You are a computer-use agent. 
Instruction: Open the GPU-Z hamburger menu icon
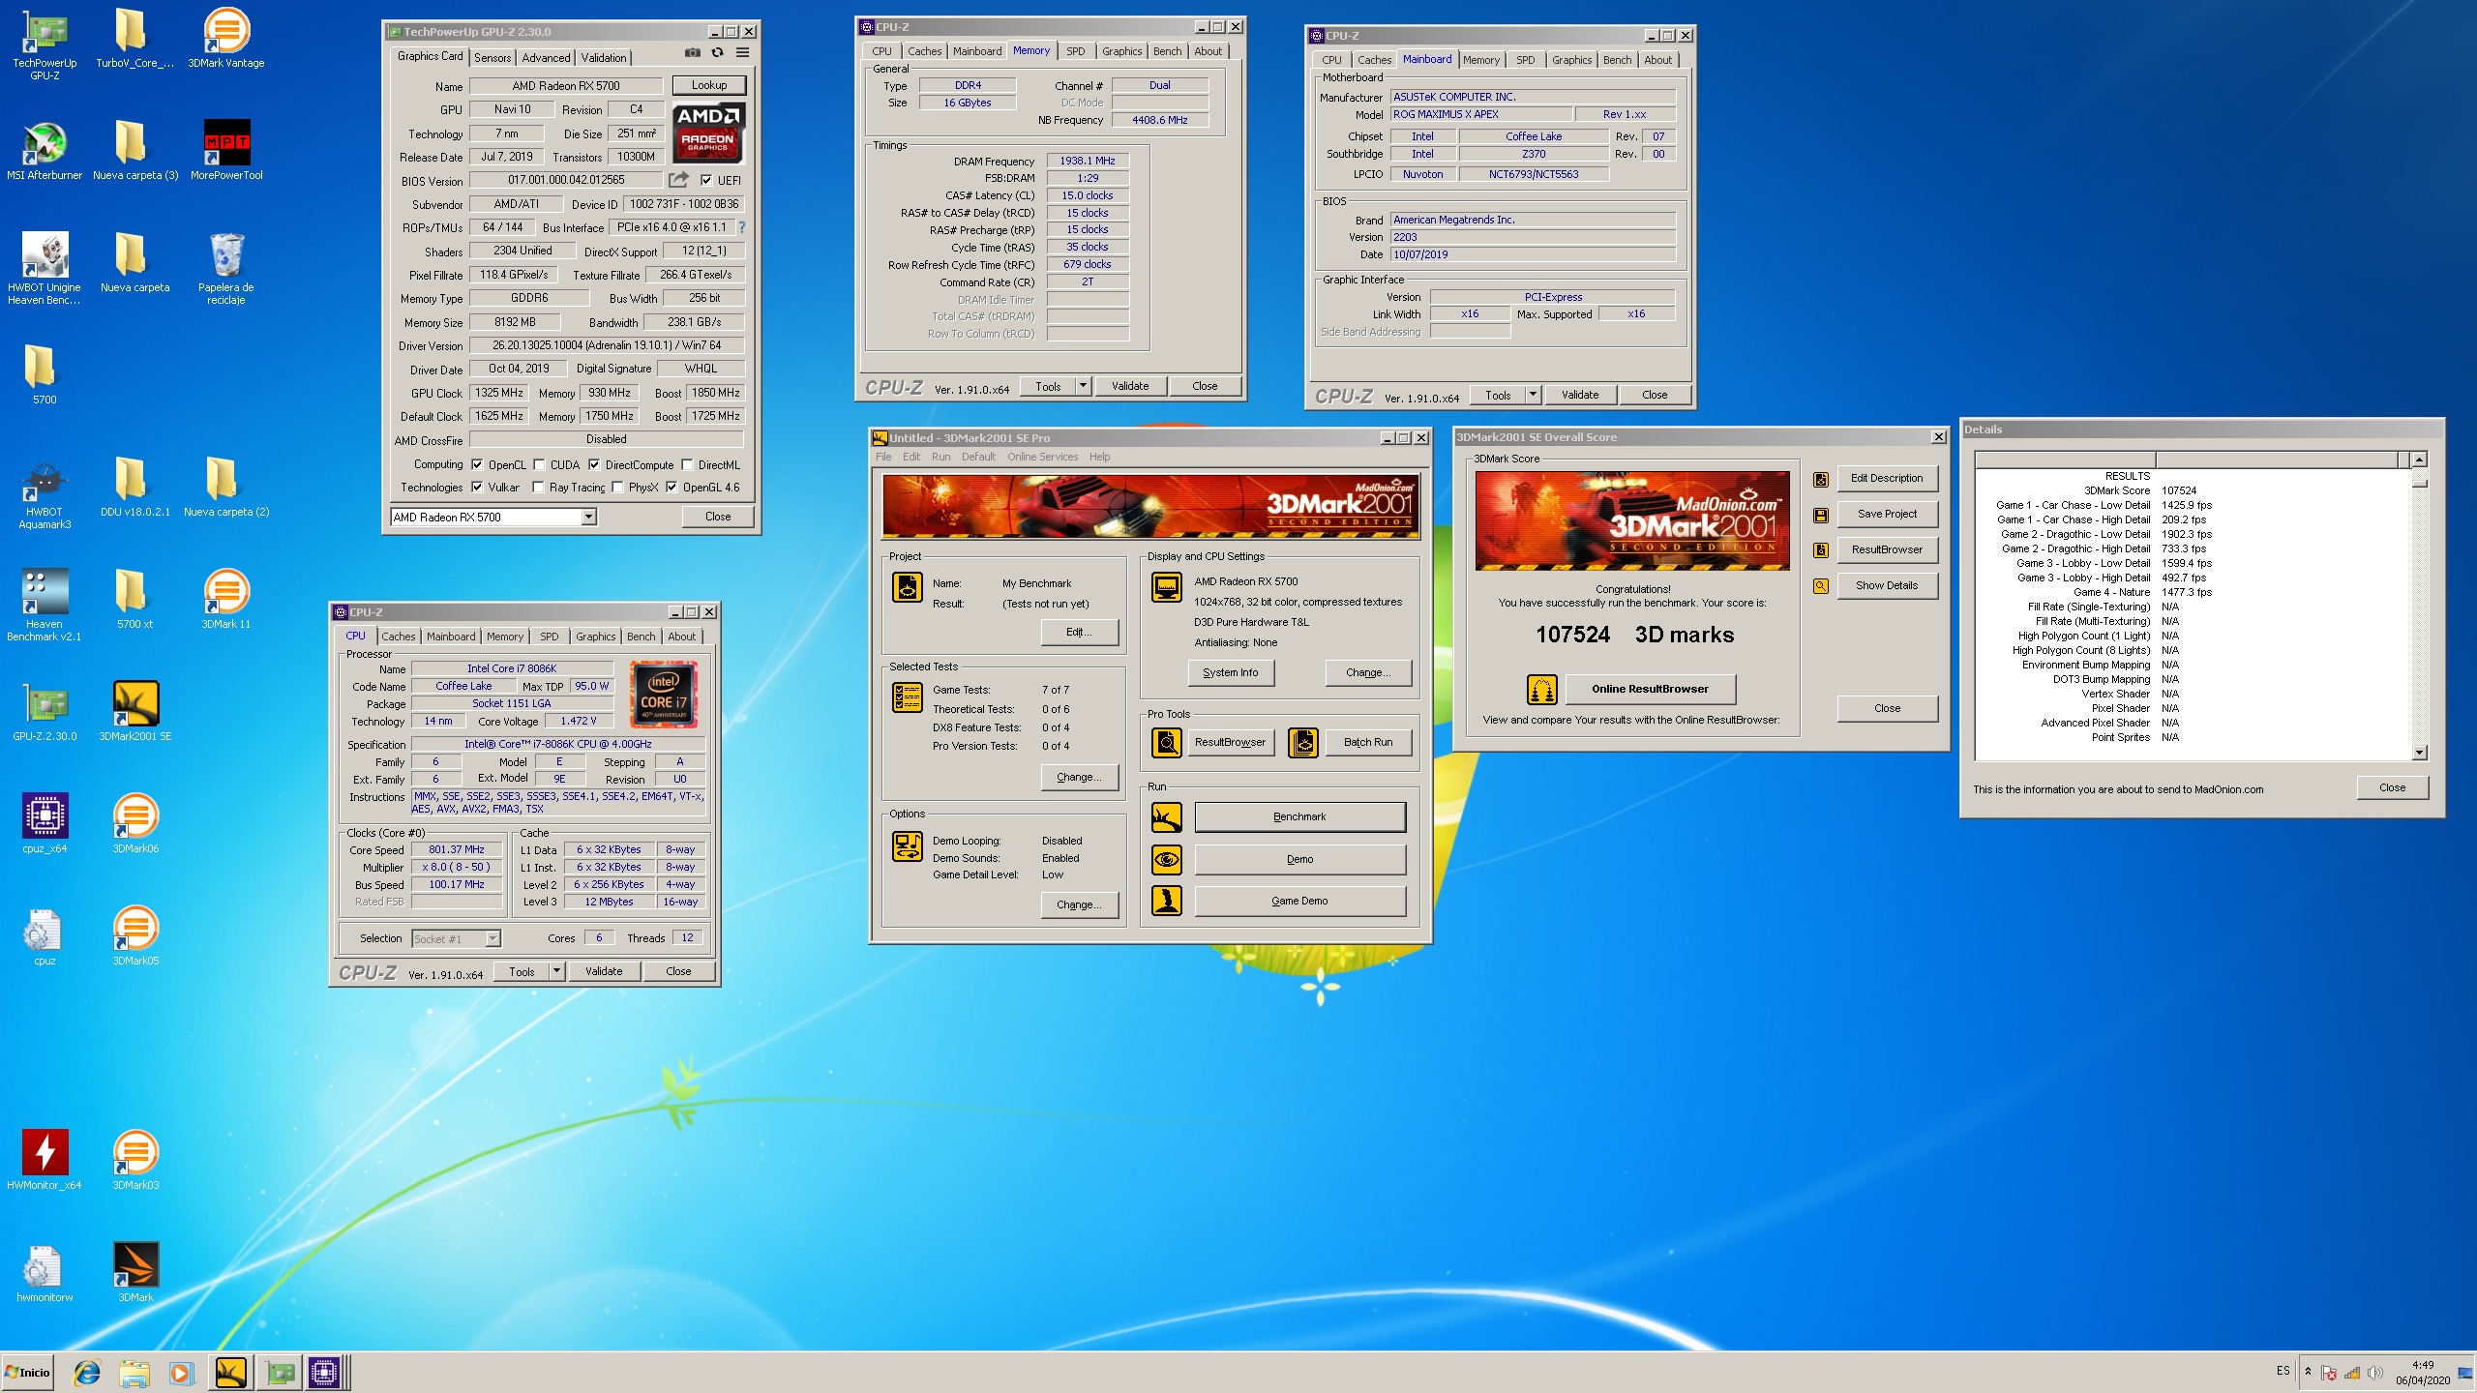pos(742,52)
